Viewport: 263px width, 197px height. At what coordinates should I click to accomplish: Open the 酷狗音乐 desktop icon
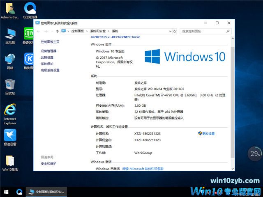[x=28, y=61]
